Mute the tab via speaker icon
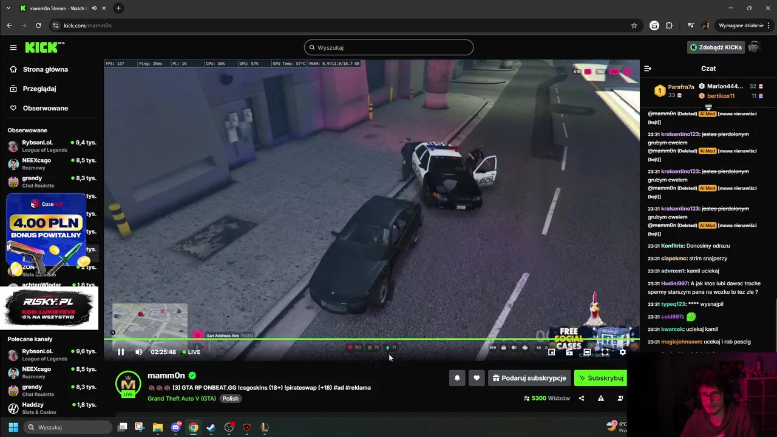Image resolution: width=777 pixels, height=437 pixels. tap(94, 8)
